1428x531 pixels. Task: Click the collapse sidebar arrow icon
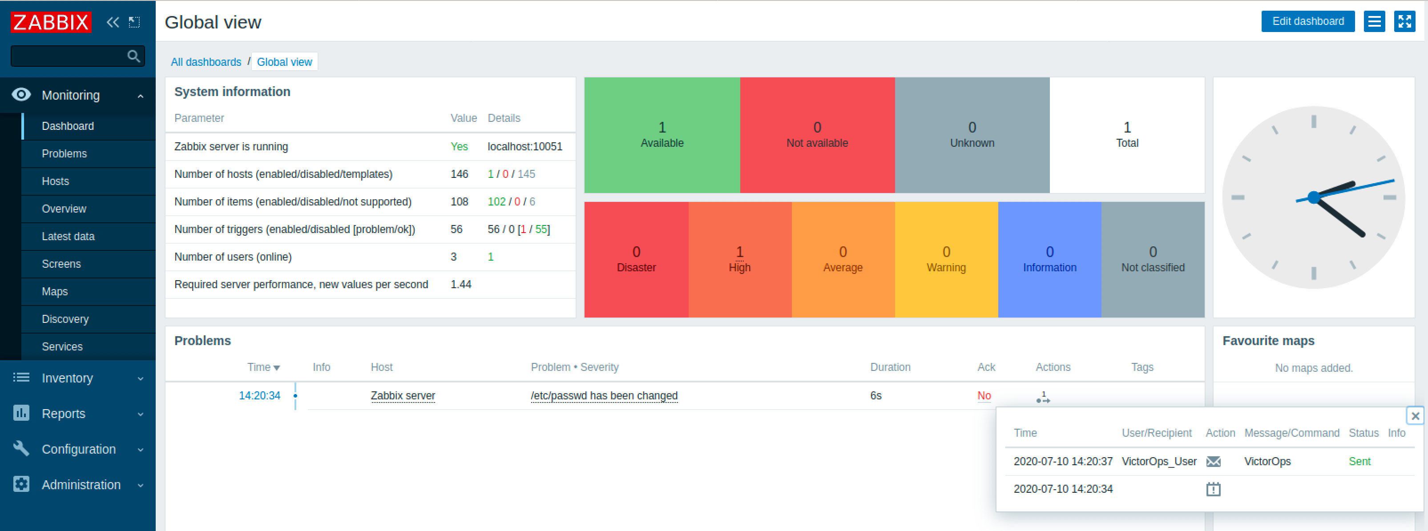tap(113, 22)
